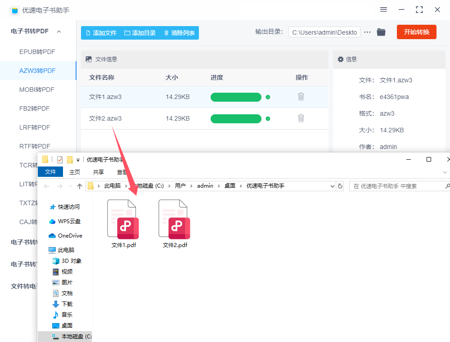This screenshot has height=342, width=450.
Task: Click admin in the address breadcrumb
Action: [x=205, y=186]
